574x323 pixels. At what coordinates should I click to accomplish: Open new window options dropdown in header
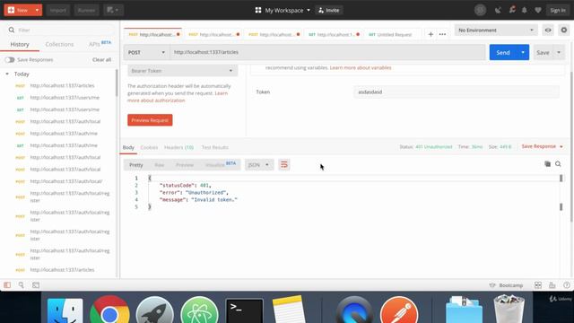[113, 10]
